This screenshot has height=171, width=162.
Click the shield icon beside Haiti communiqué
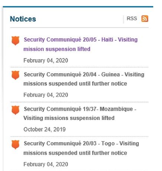(x=16, y=41)
